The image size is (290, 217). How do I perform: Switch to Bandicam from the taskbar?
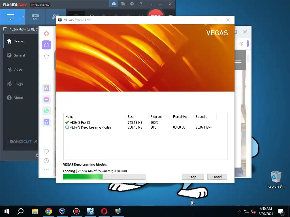[x=76, y=211]
